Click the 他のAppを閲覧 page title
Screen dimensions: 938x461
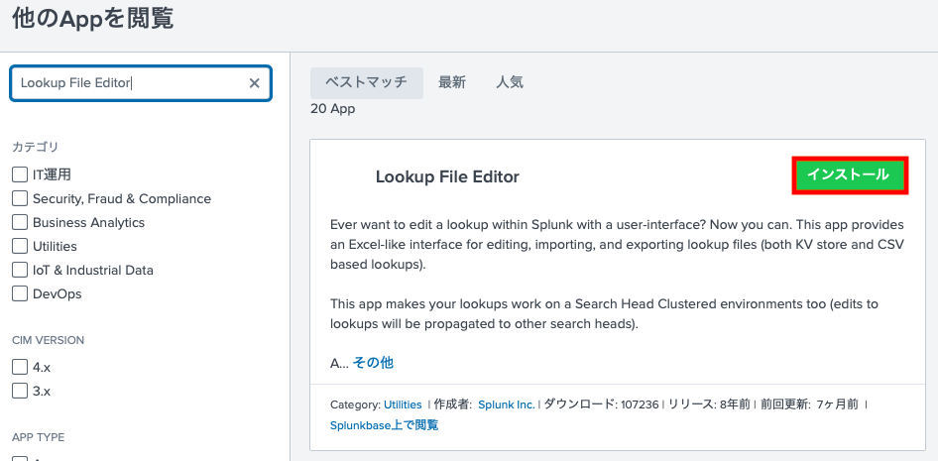93,19
